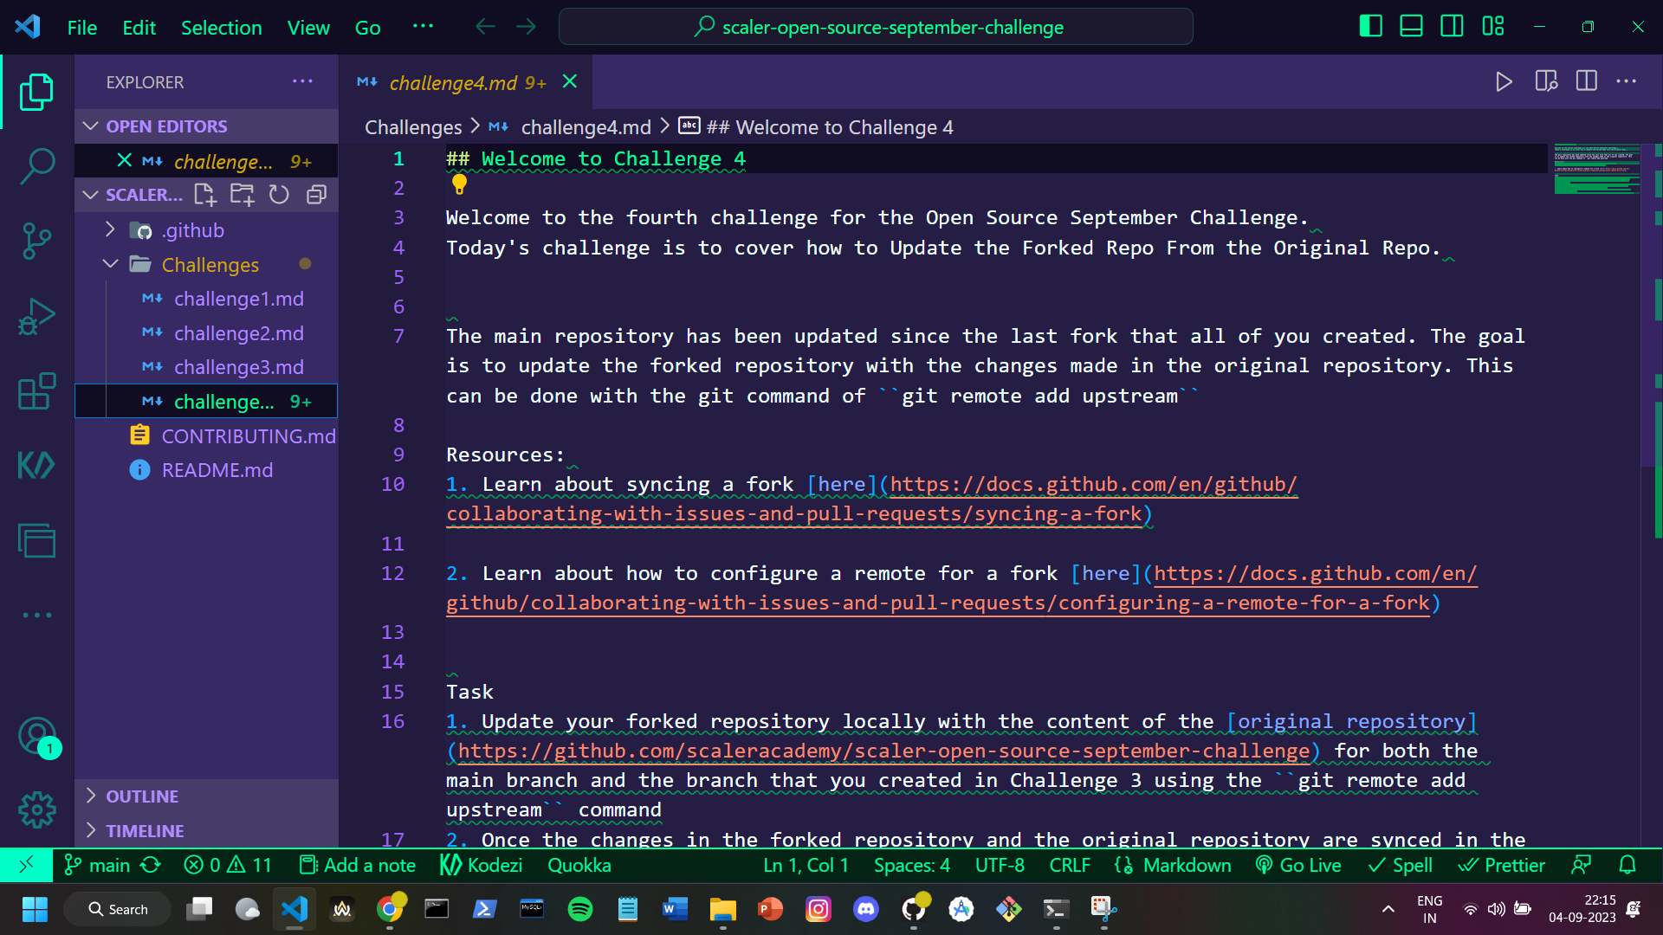
Task: Toggle the primary side bar visibility
Action: [1370, 26]
